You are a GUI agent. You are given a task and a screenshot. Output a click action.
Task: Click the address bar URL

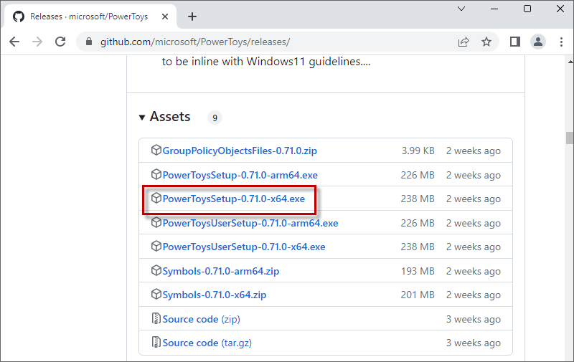(x=195, y=42)
